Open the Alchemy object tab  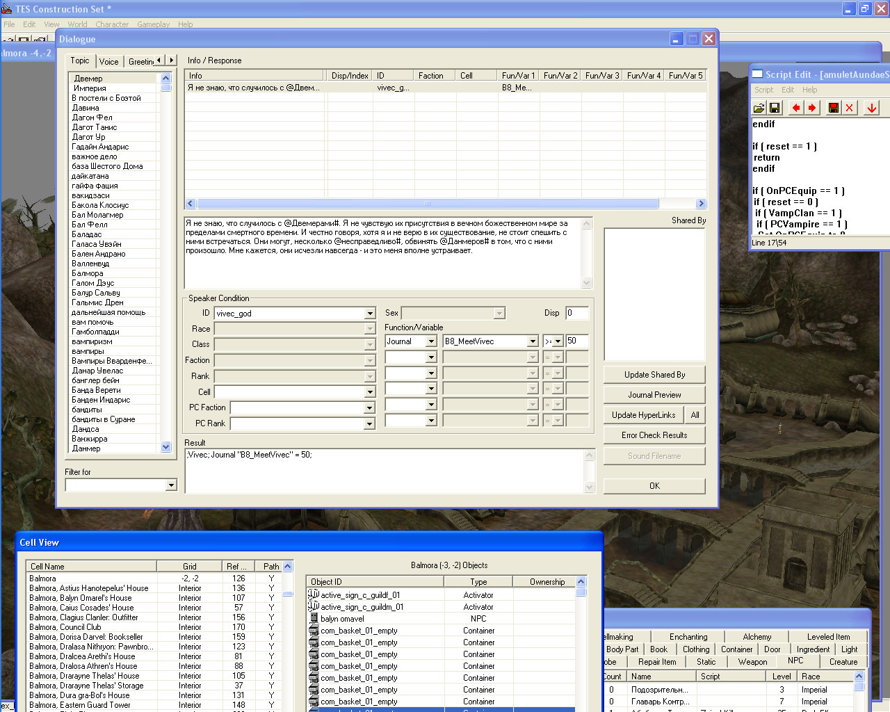tap(756, 637)
